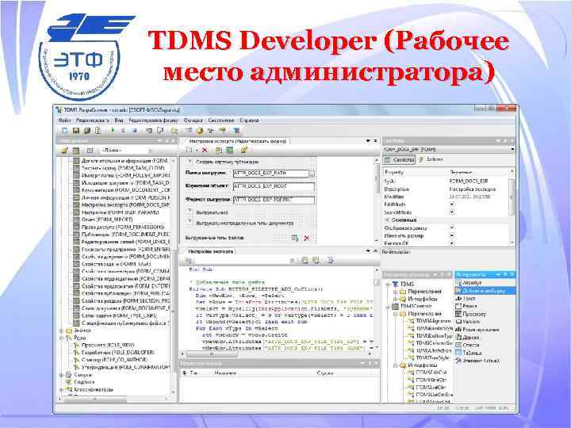Switch to the Свойства tab

[x=400, y=160]
